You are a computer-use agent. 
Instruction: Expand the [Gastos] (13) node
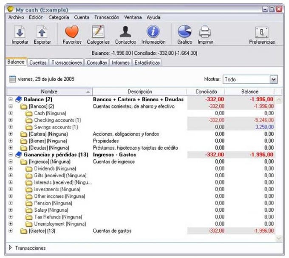[11, 231]
